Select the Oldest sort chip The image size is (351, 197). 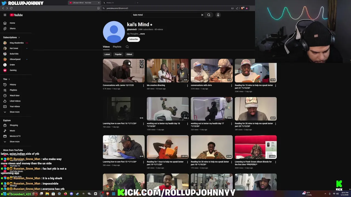tap(129, 54)
